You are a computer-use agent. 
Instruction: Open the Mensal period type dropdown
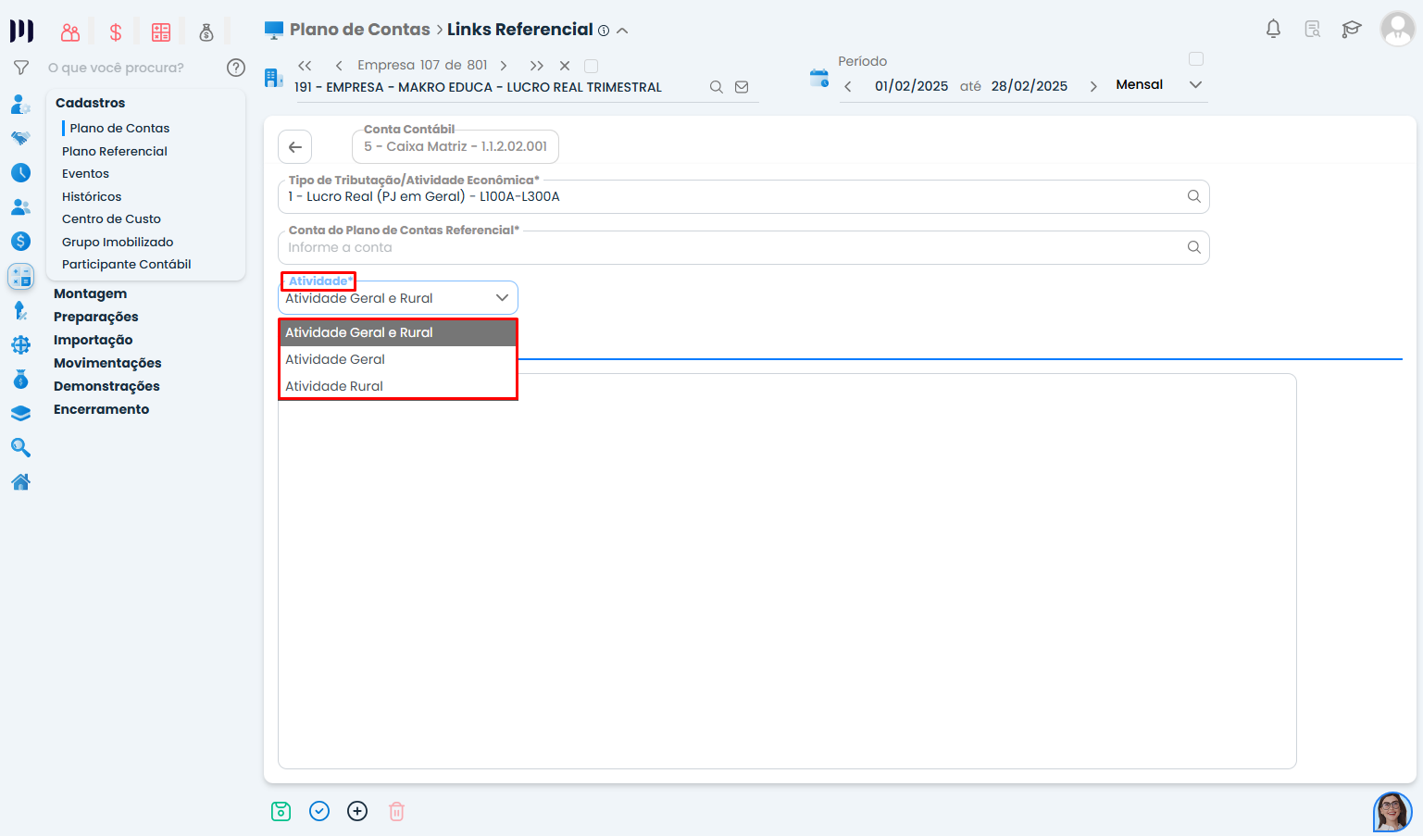tap(1159, 84)
